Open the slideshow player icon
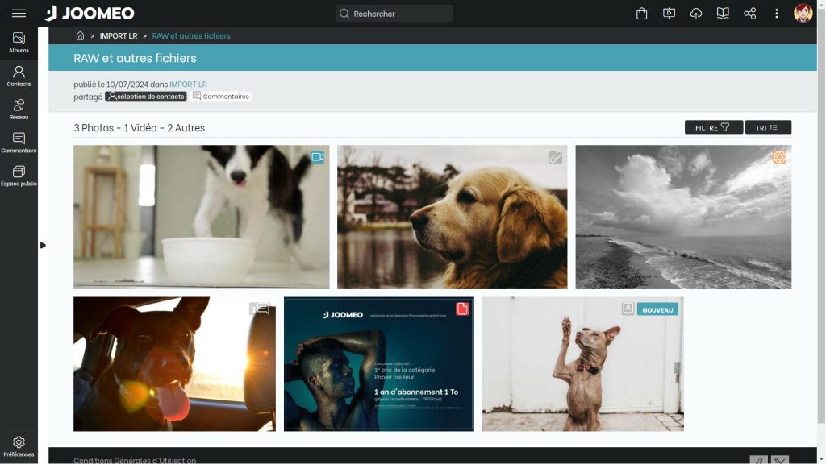Screen dimensions: 826x464 pos(669,14)
